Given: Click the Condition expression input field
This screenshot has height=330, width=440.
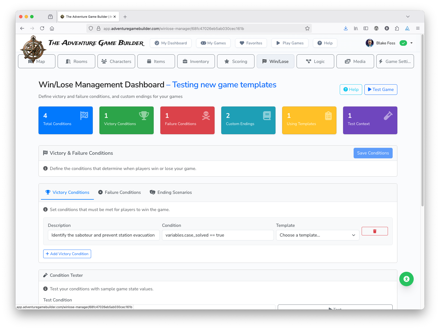Looking at the screenshot, I should pos(218,235).
